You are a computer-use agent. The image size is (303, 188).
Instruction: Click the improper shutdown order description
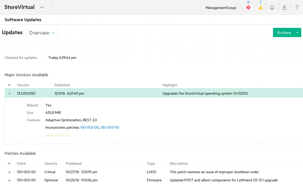pos(214,172)
